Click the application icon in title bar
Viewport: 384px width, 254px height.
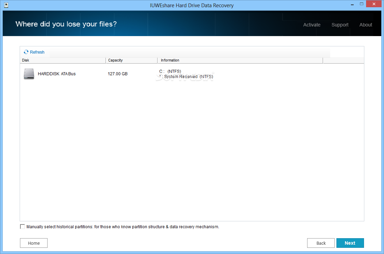click(6, 5)
